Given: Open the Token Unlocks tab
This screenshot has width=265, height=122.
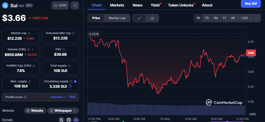Looking at the screenshot, I should pos(181,5).
